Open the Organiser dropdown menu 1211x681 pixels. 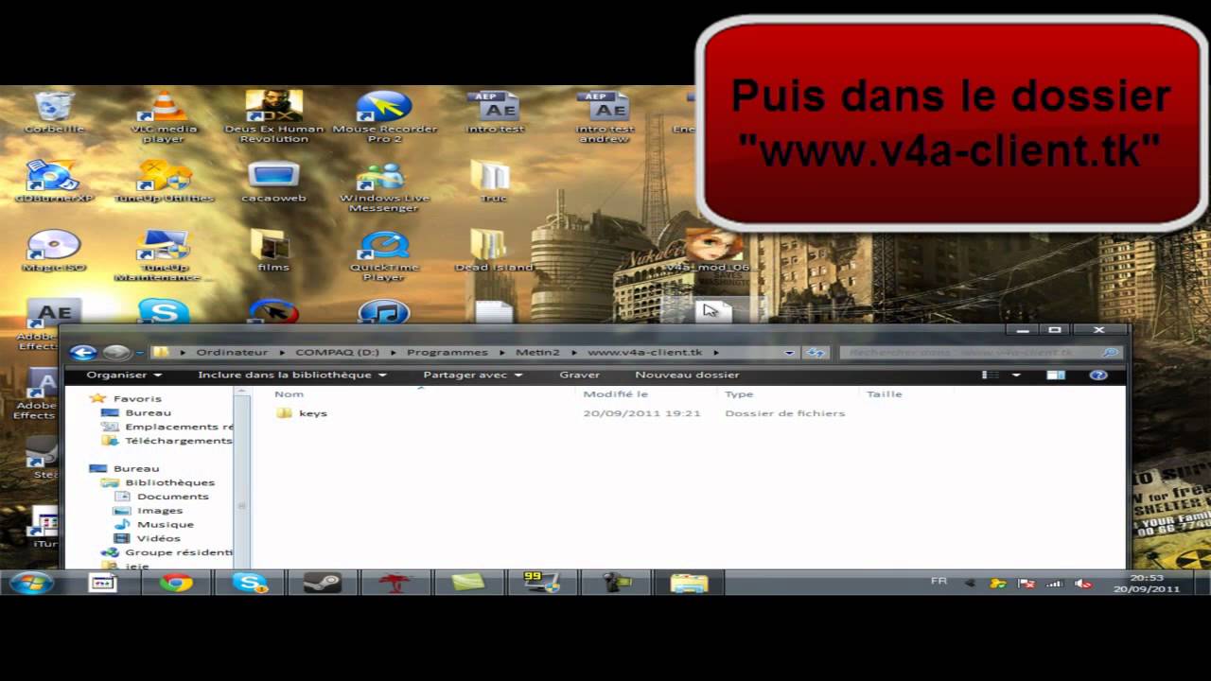pos(124,375)
